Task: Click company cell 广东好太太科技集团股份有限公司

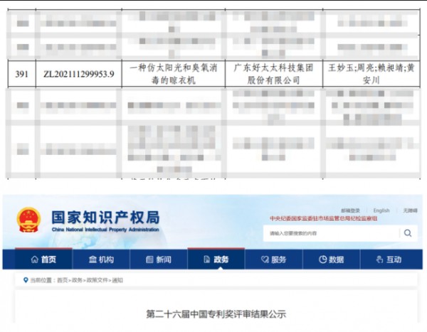Action: tap(274, 74)
